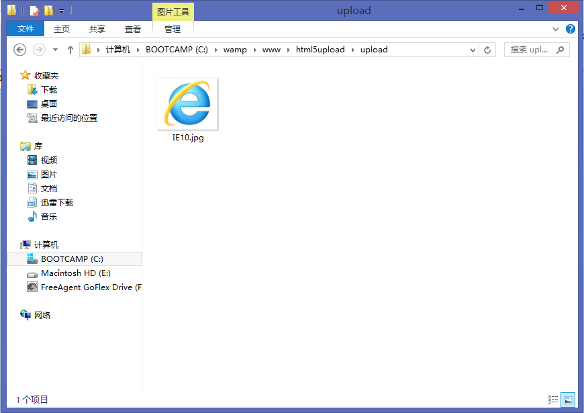Click the 网络 globe icon
The height and width of the screenshot is (413, 584).
[26, 315]
